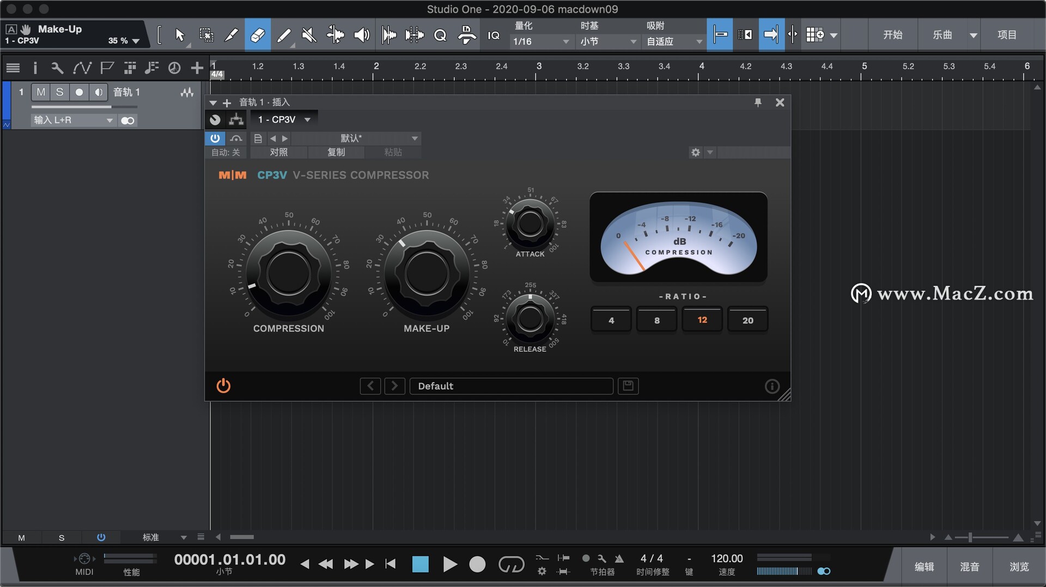Click next preset arrow in CP3V
Screen dimensions: 1046x587
tap(394, 386)
